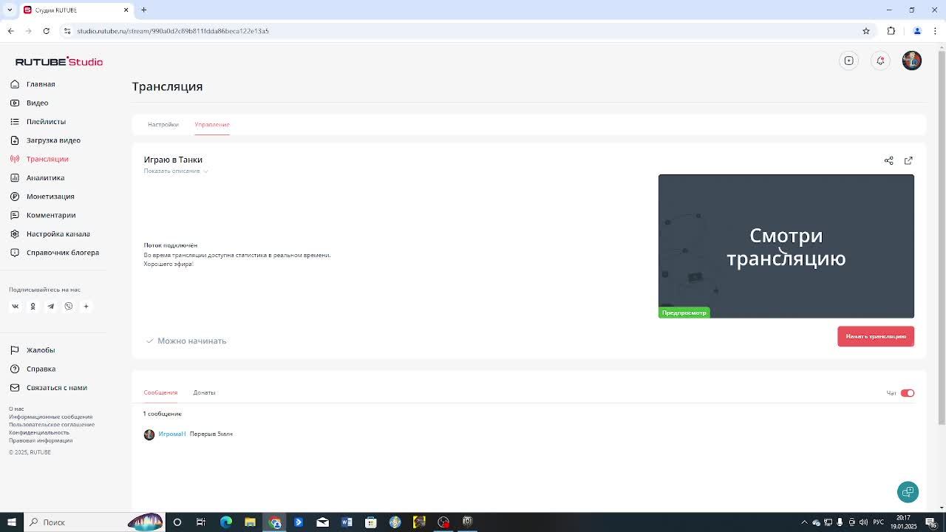The height and width of the screenshot is (532, 946).
Task: Open Task View on the taskbar
Action: coord(201,522)
